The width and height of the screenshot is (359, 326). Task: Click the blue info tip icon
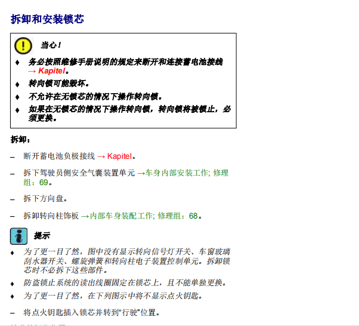coord(18,236)
